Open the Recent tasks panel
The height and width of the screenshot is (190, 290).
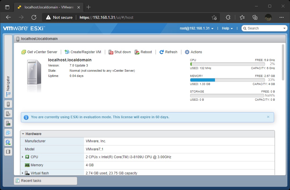[45, 181]
